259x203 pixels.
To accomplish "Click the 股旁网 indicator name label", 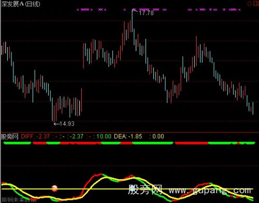I will [10, 137].
